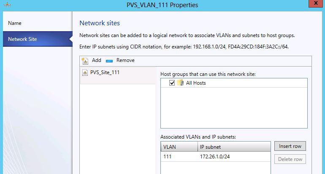Select the All Hosts group label
Viewport: 325px width, 174px height.
[196, 83]
